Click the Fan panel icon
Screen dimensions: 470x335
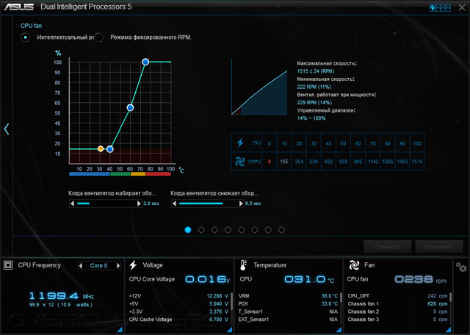click(354, 265)
